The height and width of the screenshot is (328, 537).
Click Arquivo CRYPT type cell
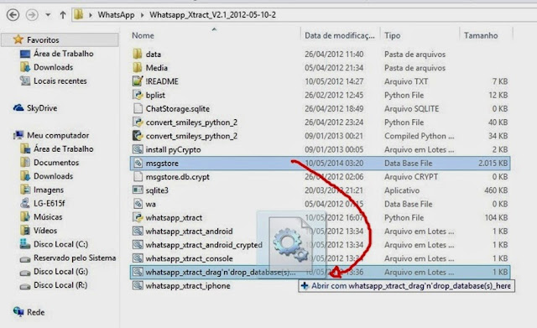click(x=411, y=177)
